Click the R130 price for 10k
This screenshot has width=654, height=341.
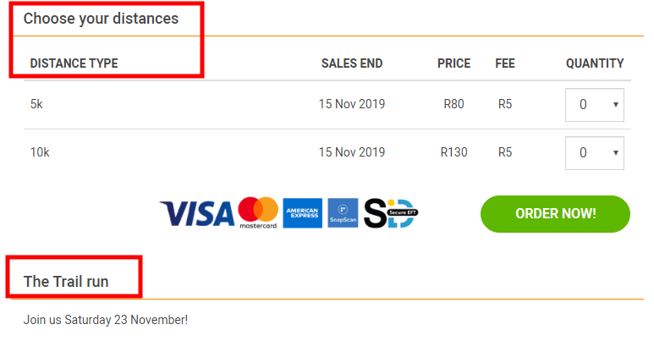point(453,153)
